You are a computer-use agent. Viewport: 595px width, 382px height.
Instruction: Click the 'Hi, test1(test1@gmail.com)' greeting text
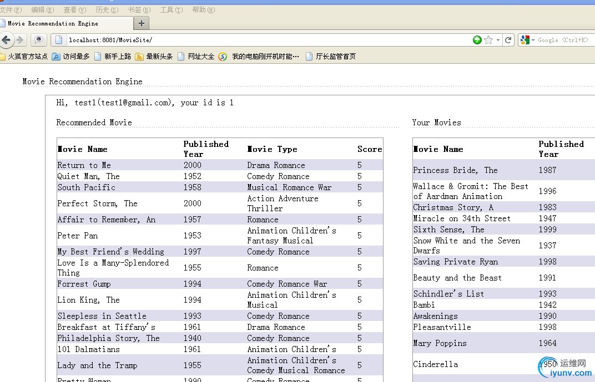116,103
